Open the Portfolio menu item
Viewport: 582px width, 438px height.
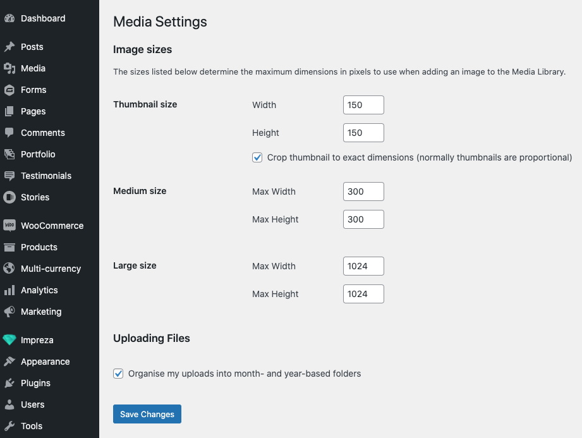coord(38,154)
